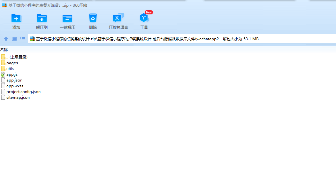Click the parent directory folder icon
336x179 pixels.
[x=3, y=57]
